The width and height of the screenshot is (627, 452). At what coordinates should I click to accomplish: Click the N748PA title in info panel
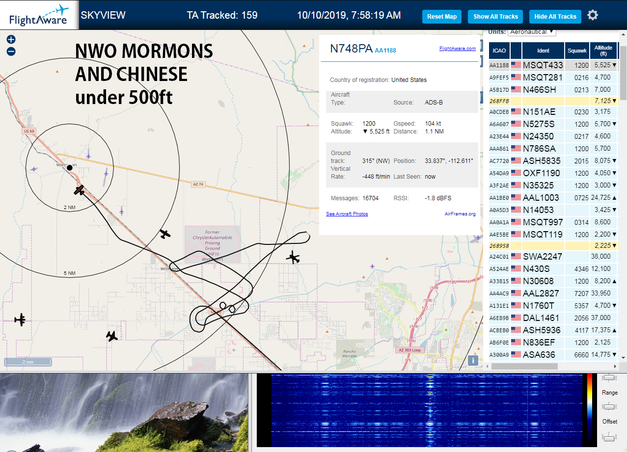click(351, 49)
